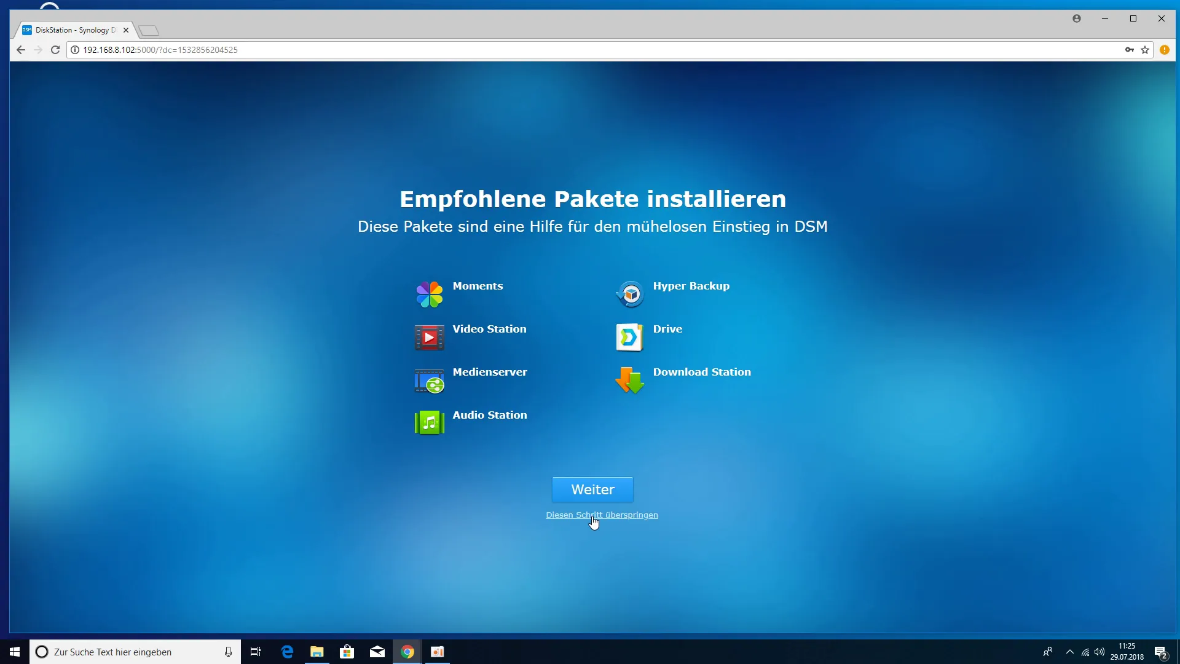Select the Hyper Backup label
Image resolution: width=1180 pixels, height=664 pixels.
point(691,286)
